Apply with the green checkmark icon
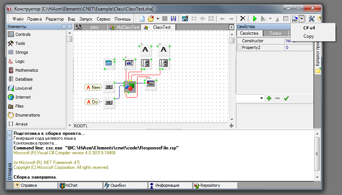This screenshot has width=342, height=195. [x=286, y=98]
